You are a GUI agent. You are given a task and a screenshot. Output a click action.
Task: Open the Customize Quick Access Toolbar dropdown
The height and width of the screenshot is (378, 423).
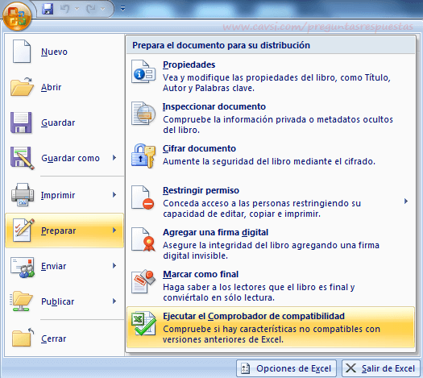122,9
